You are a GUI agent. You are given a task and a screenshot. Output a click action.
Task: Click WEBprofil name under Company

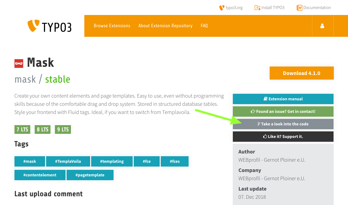pyautogui.click(x=272, y=179)
